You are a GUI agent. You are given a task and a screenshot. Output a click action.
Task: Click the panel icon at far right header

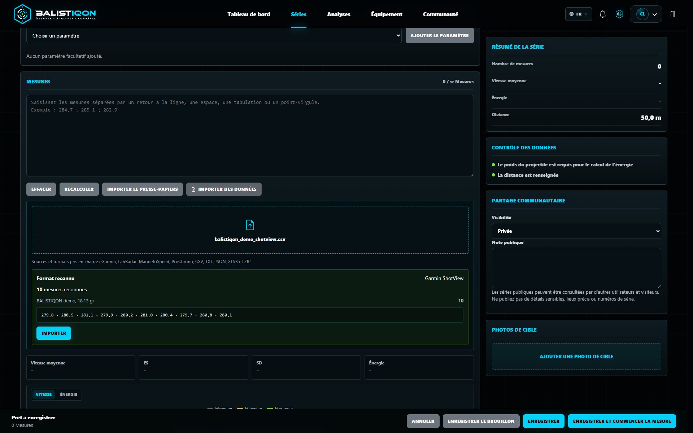[x=673, y=14]
